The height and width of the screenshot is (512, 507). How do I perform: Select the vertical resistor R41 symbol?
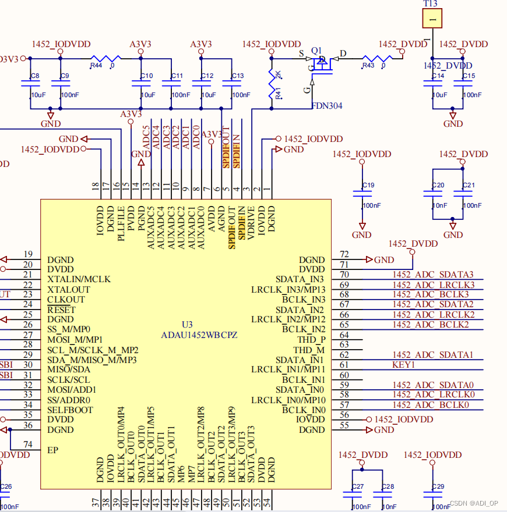coord(272,84)
